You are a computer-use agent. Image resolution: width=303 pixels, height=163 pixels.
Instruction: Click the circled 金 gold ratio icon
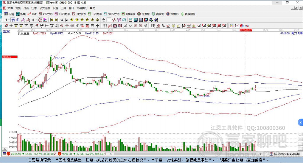(x=173, y=25)
